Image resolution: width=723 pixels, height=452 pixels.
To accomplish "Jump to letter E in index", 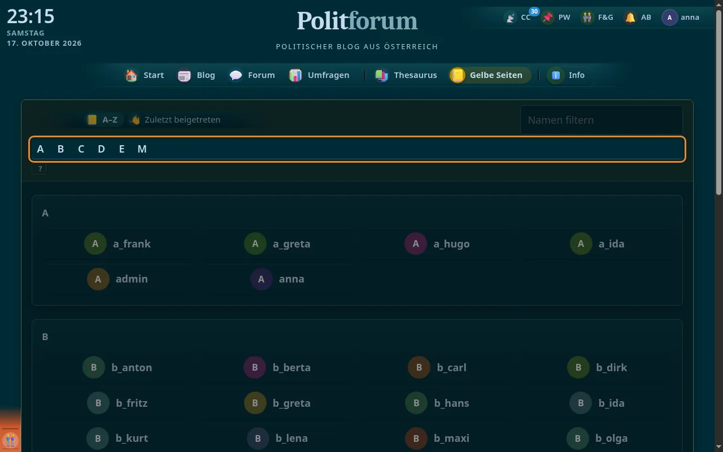I will click(121, 149).
